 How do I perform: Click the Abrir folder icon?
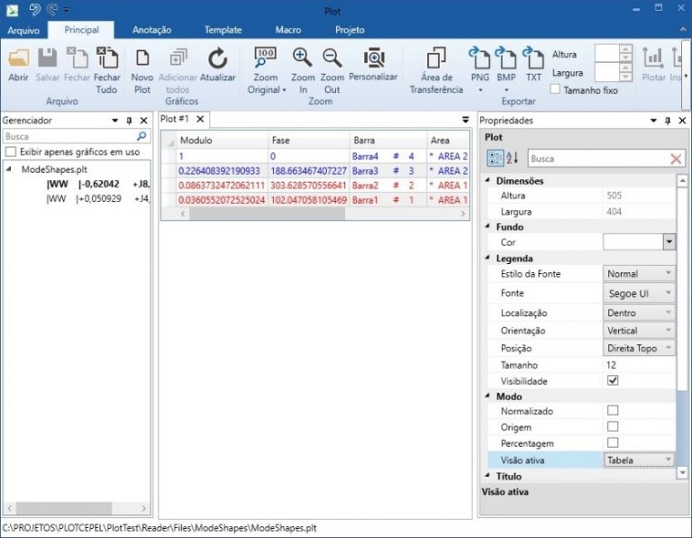18,59
